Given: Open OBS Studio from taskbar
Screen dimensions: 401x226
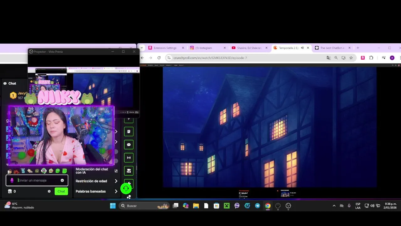Looking at the screenshot, I should tap(288, 206).
